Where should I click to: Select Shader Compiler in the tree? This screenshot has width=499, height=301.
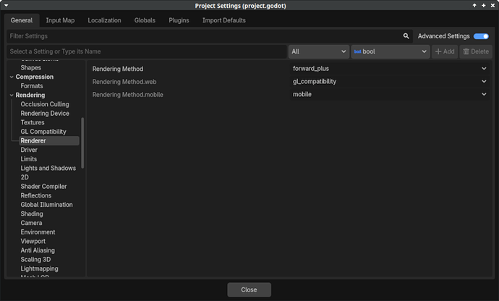pyautogui.click(x=43, y=187)
